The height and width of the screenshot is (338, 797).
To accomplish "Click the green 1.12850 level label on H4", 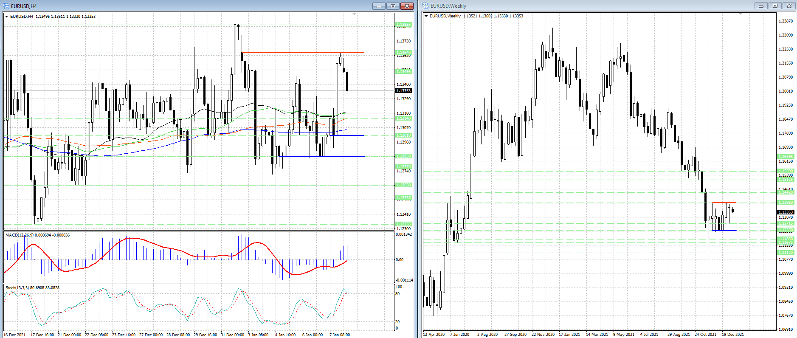I will point(403,156).
